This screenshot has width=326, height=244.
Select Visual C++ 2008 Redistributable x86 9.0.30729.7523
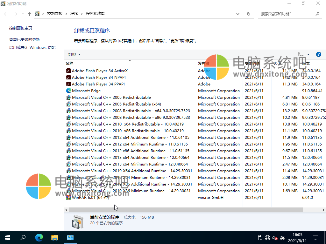[195, 118]
